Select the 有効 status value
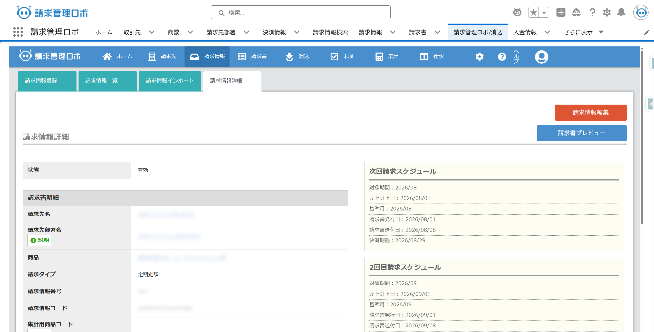 point(143,170)
